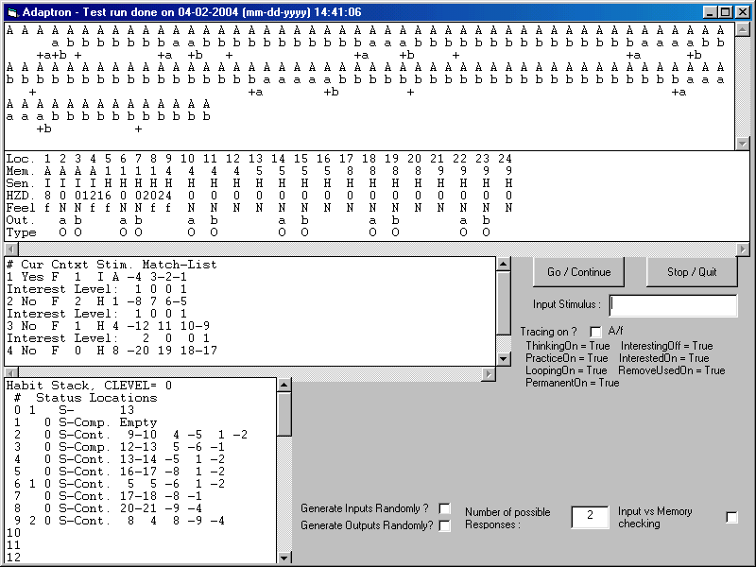Click the RemoveUsedOn = True label
Viewport: 756px width, 567px height.
coord(672,370)
